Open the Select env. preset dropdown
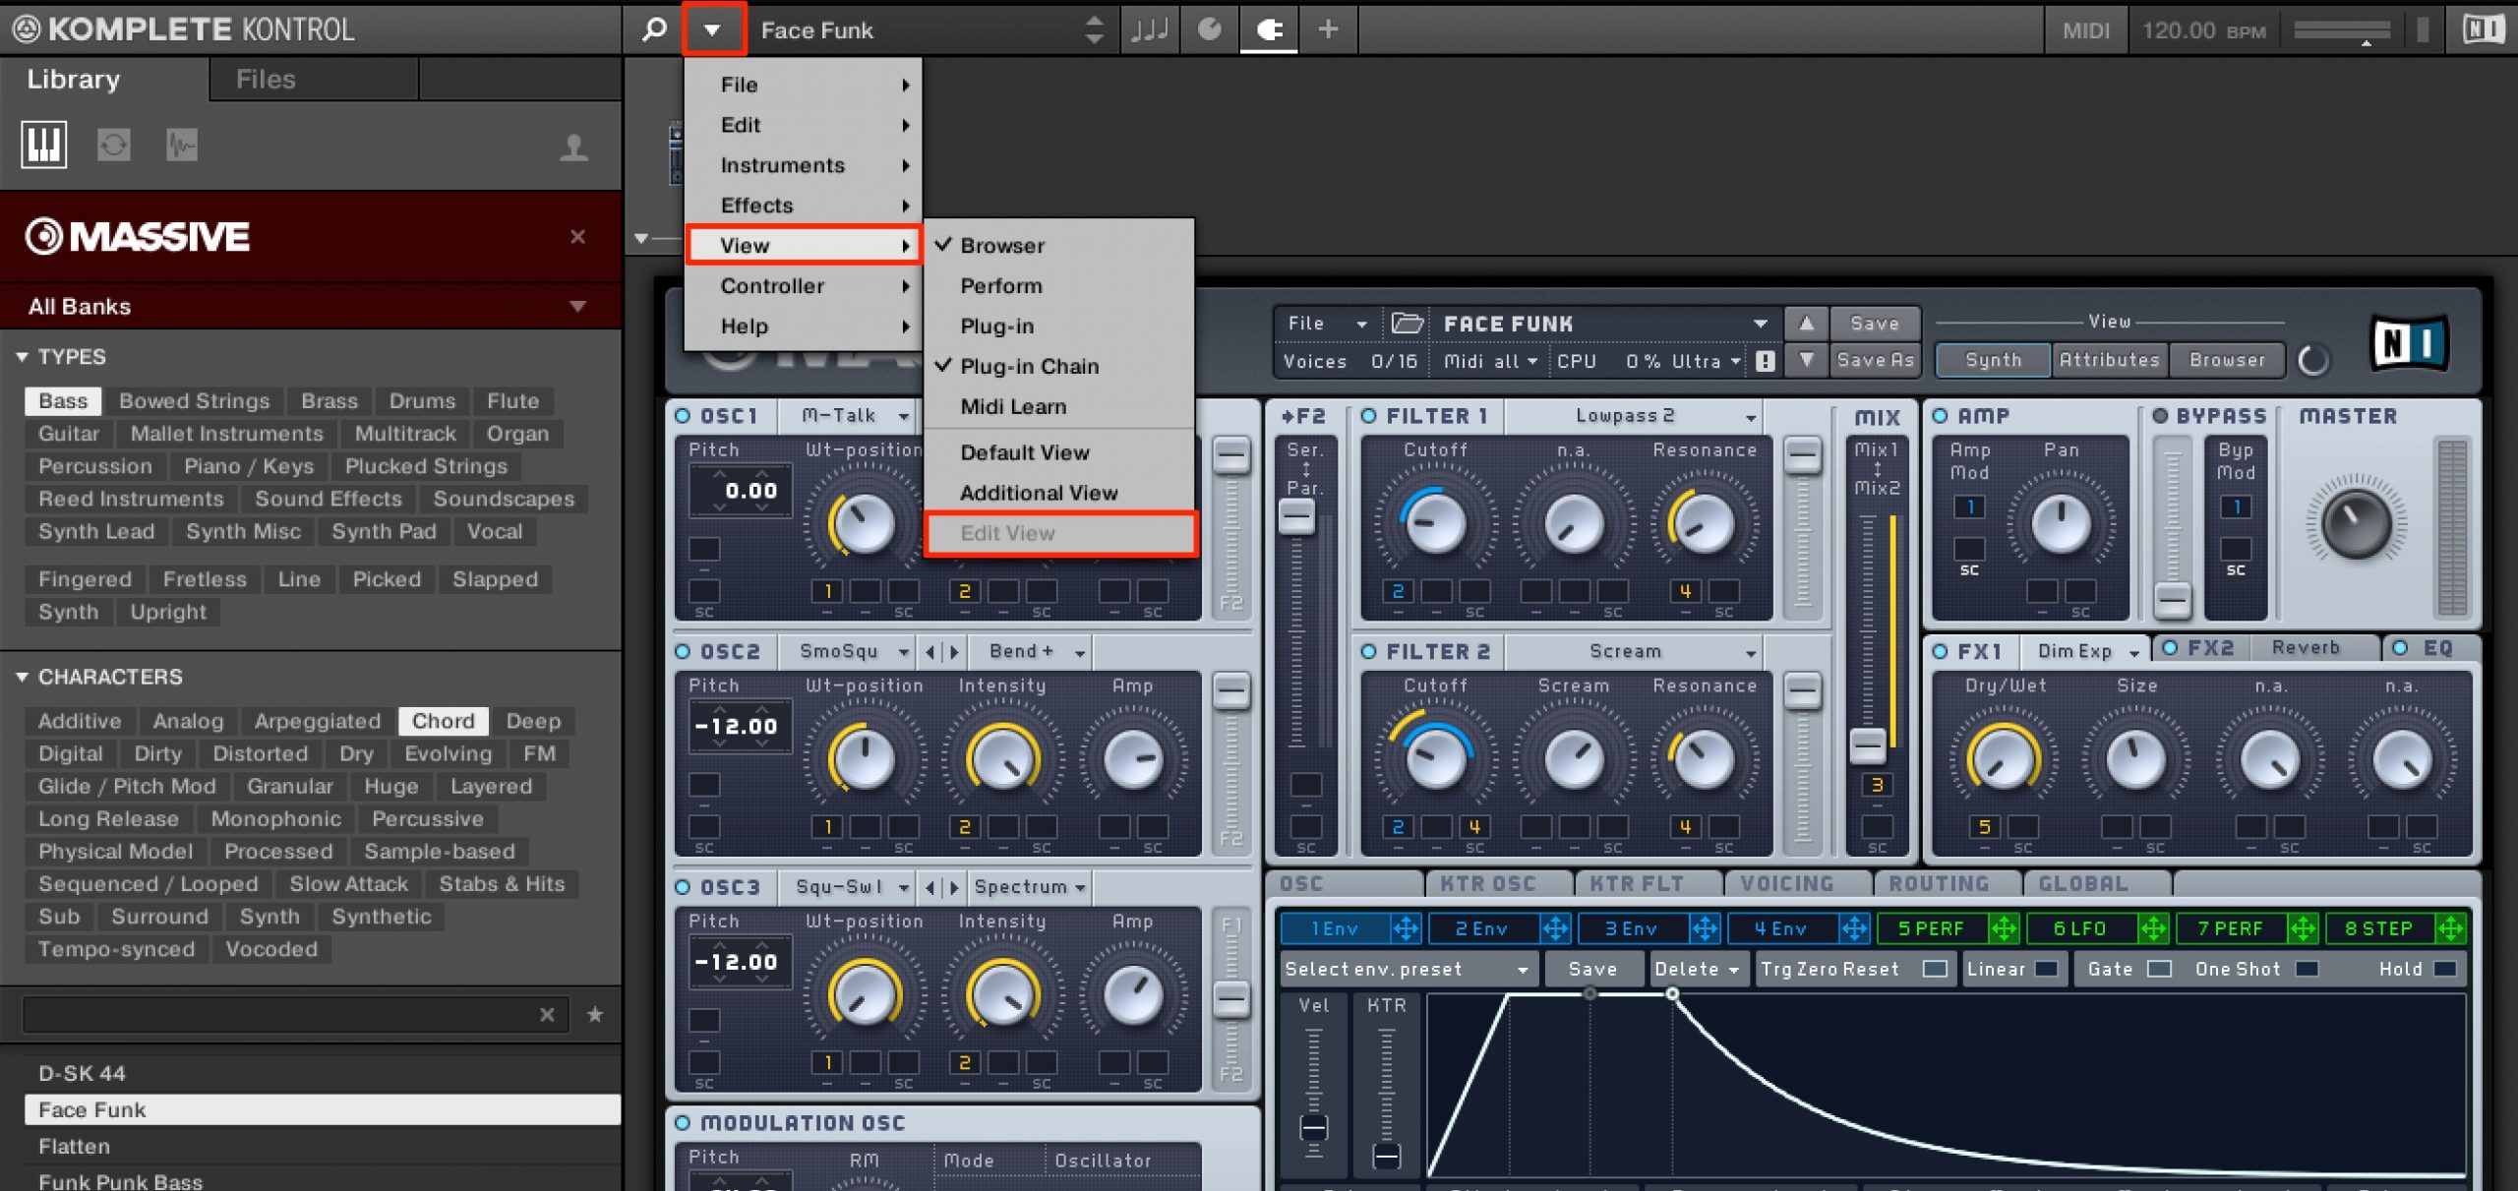The image size is (2518, 1191). click(1407, 969)
